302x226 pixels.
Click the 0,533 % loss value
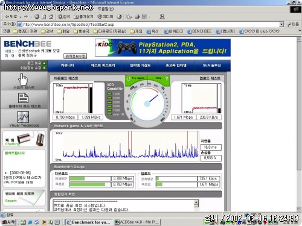(x=211, y=158)
